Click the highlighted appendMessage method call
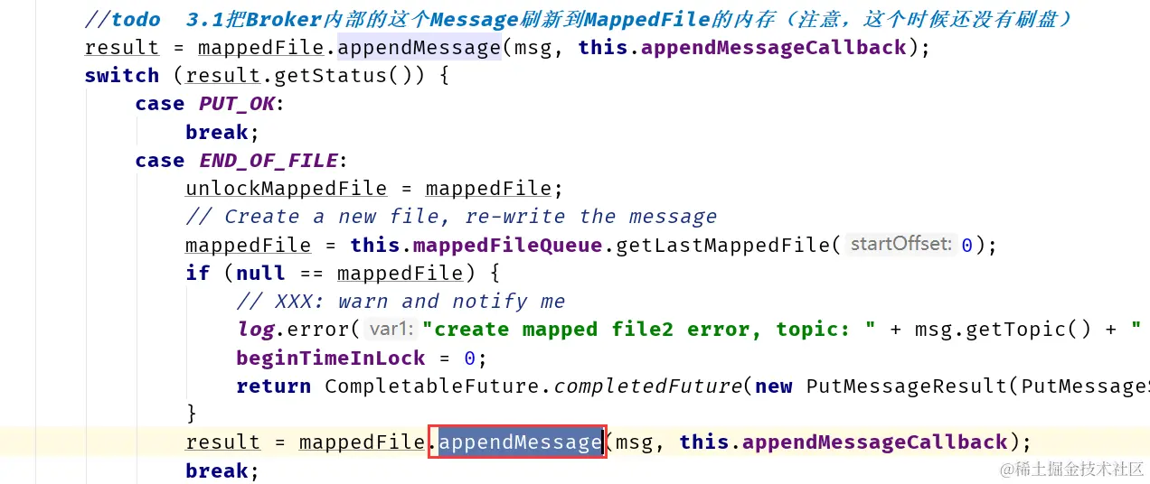 [x=520, y=442]
